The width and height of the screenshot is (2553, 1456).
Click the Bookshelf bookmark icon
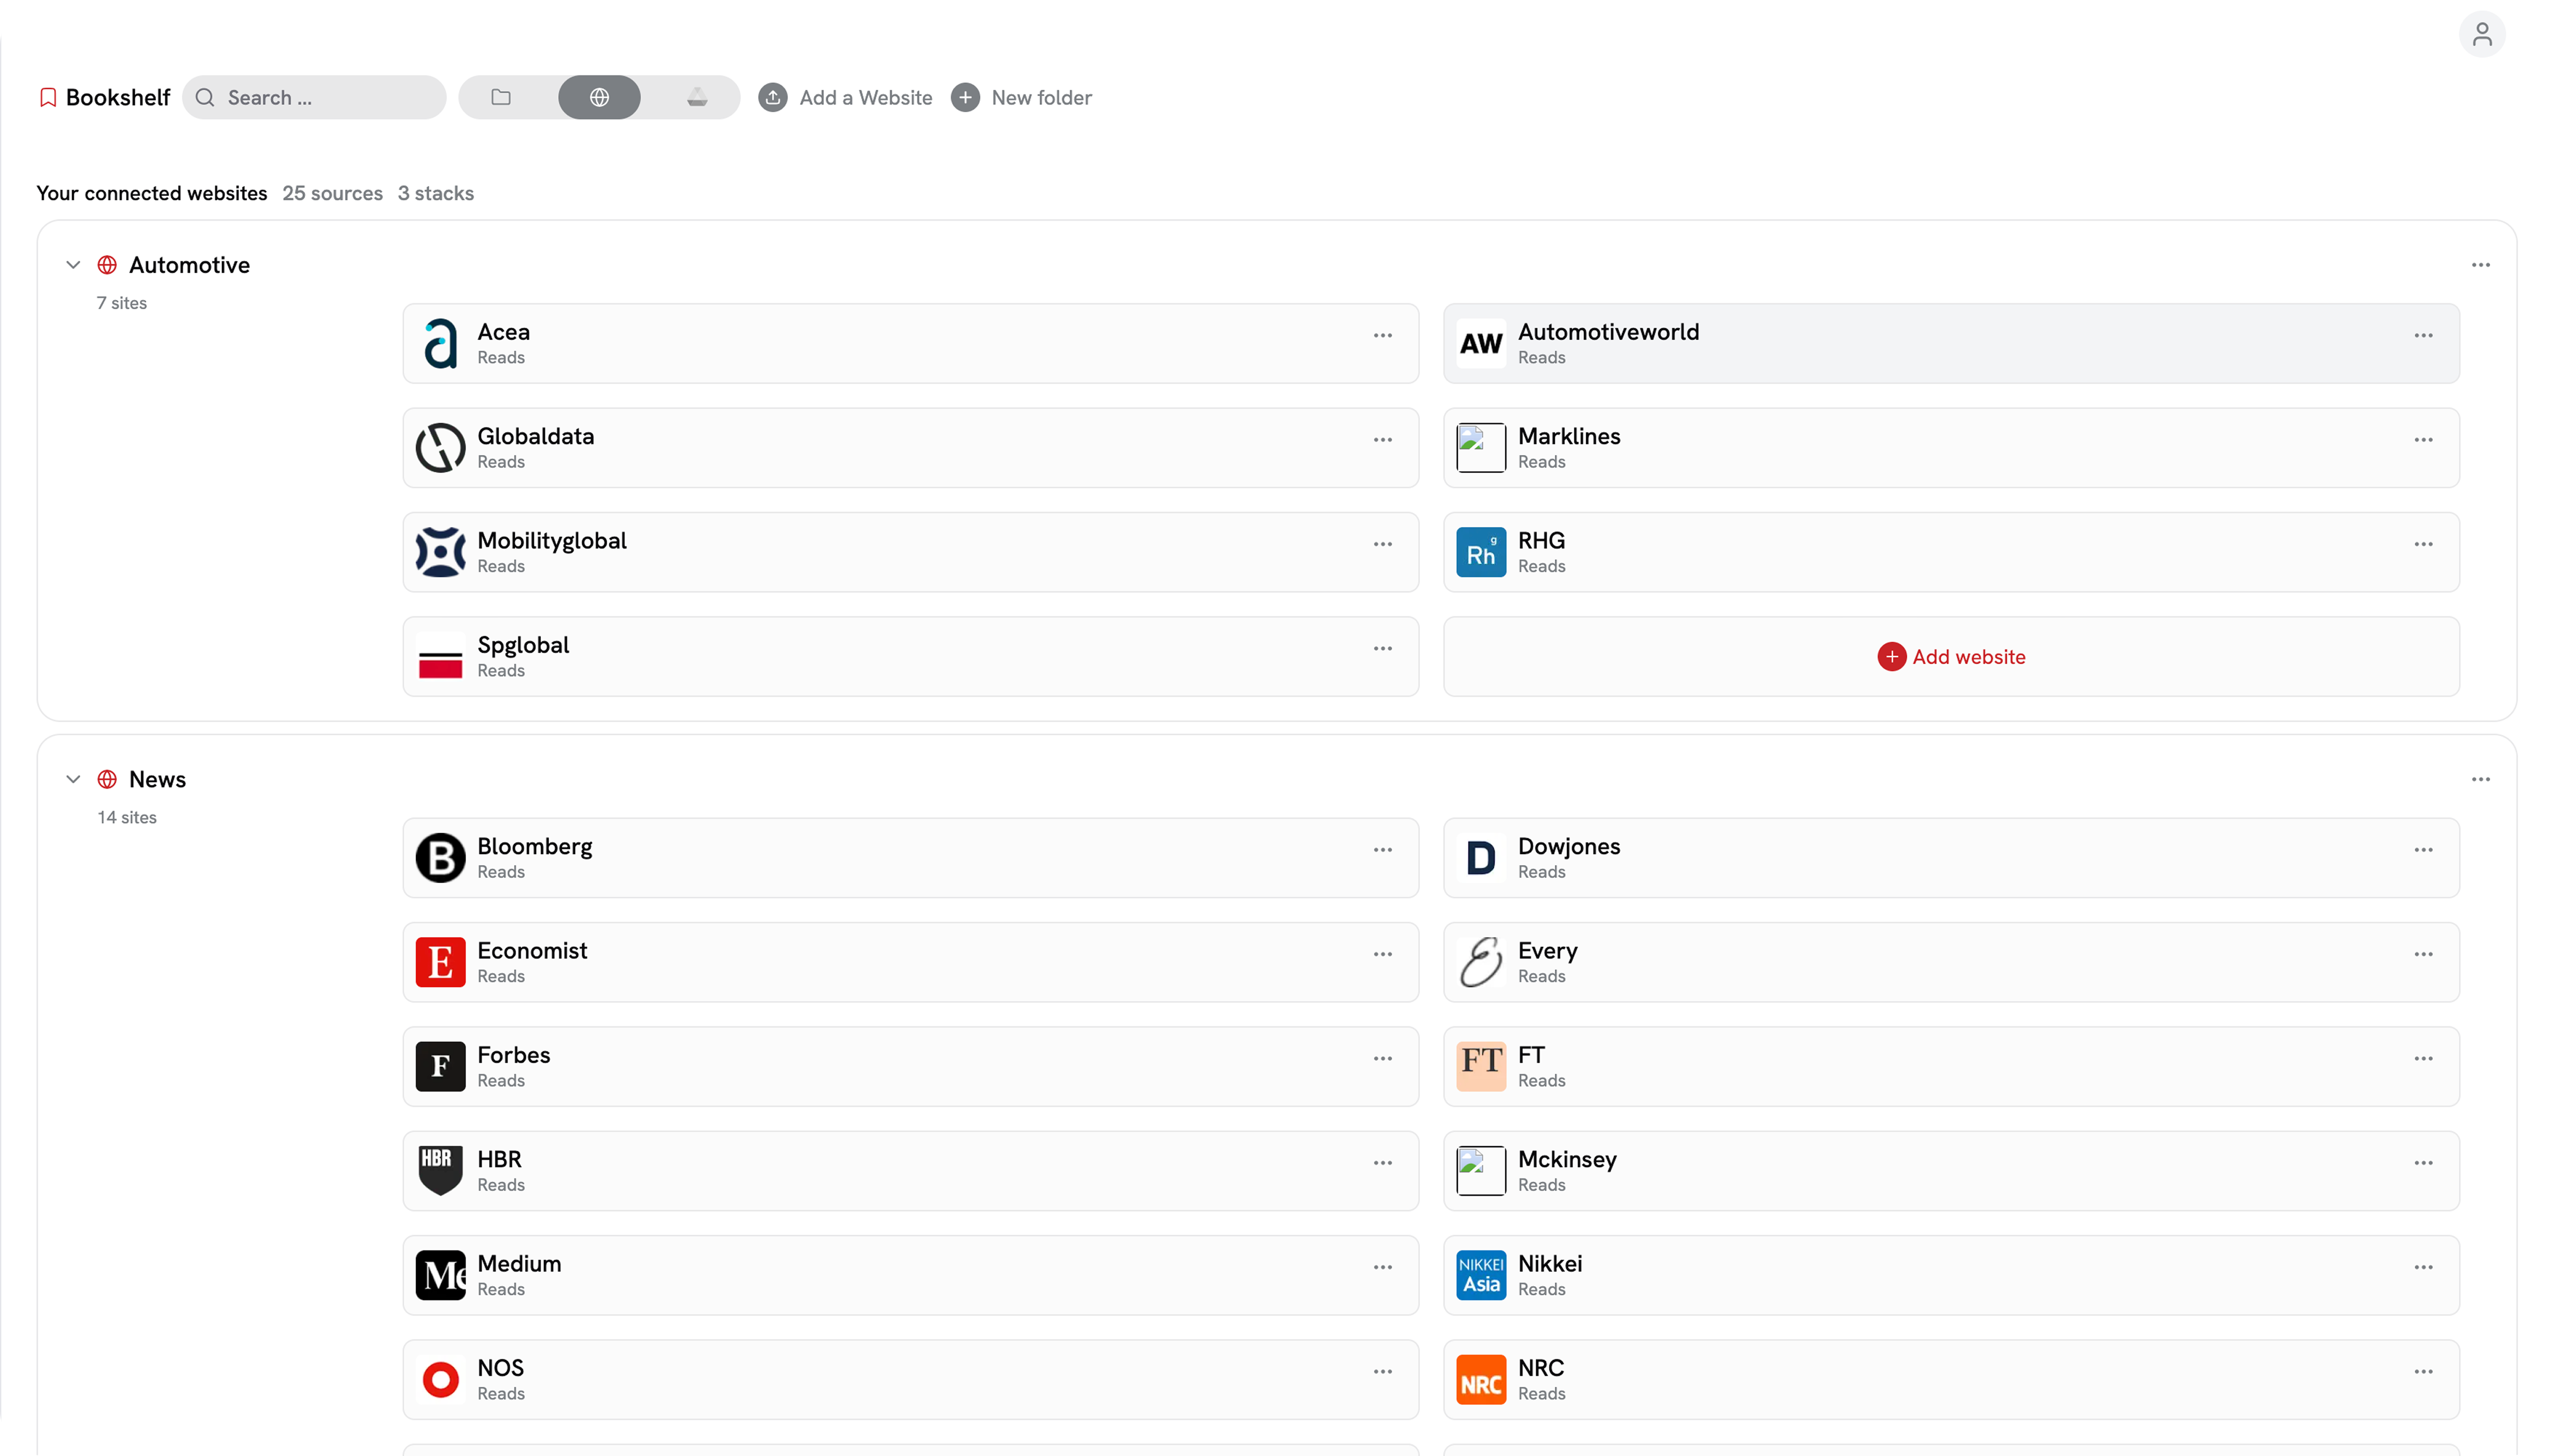(x=47, y=97)
